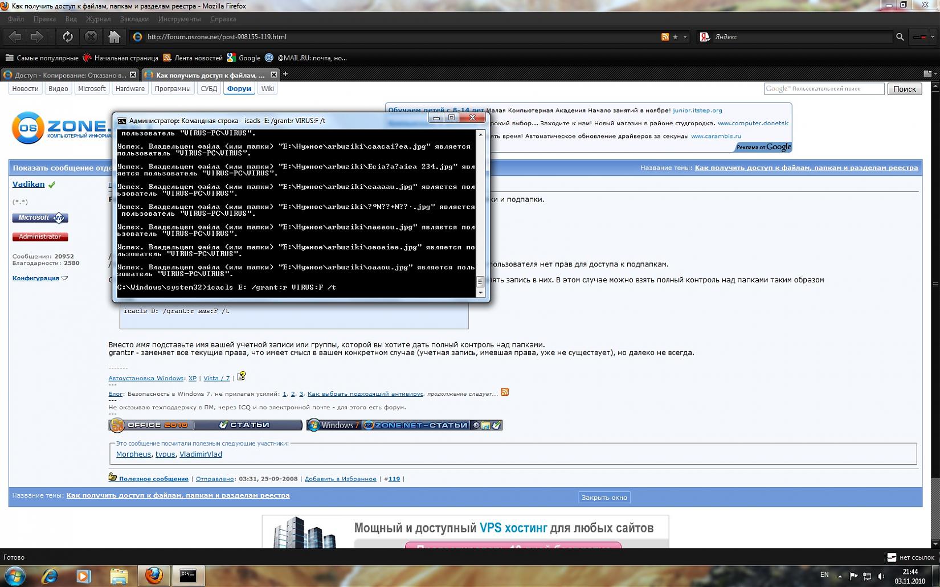940x587 pixels.
Task: Open the post number #119 link
Action: click(394, 479)
